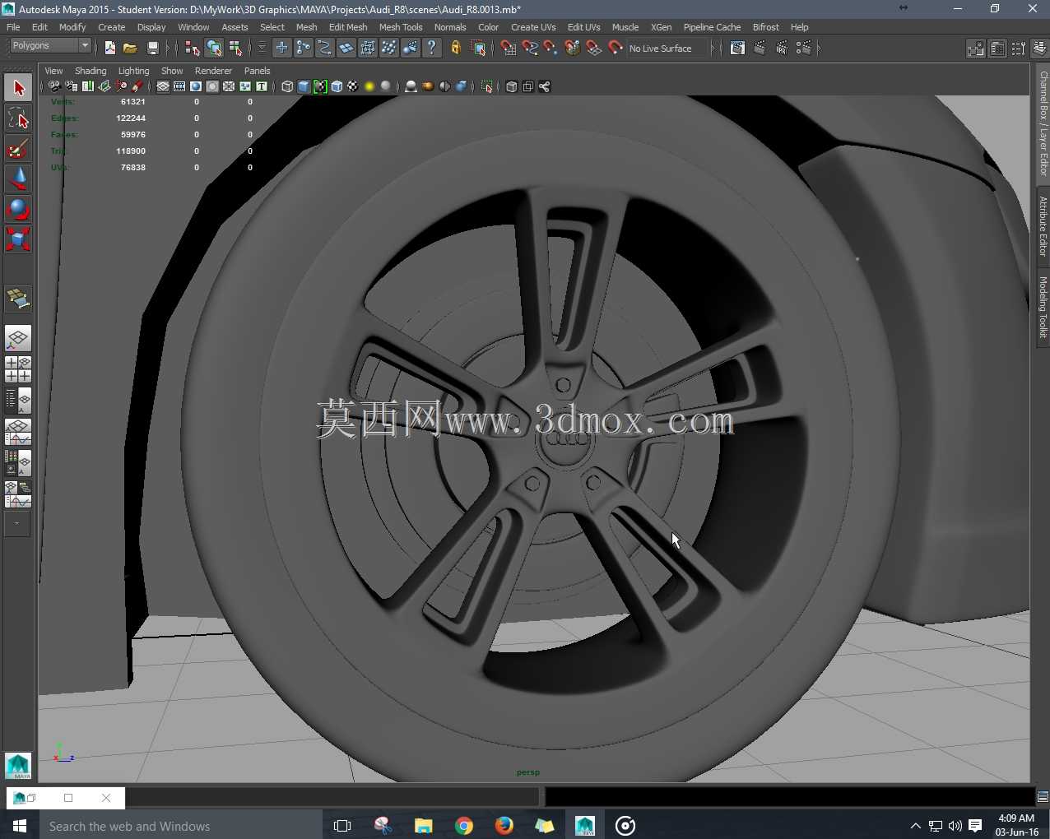Toggle the grid display in panel toolbar

[x=163, y=86]
